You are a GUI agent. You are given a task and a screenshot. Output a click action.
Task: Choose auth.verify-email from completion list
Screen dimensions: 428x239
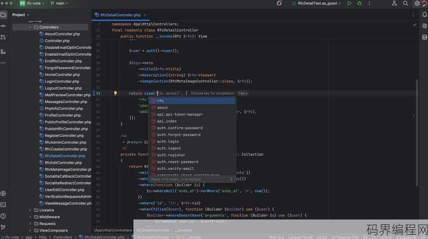click(192, 169)
